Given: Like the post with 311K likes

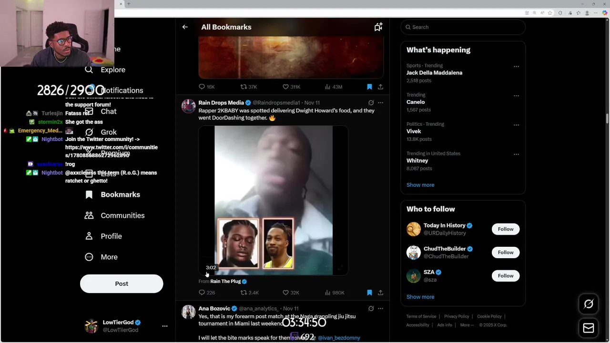Looking at the screenshot, I should click(291, 87).
